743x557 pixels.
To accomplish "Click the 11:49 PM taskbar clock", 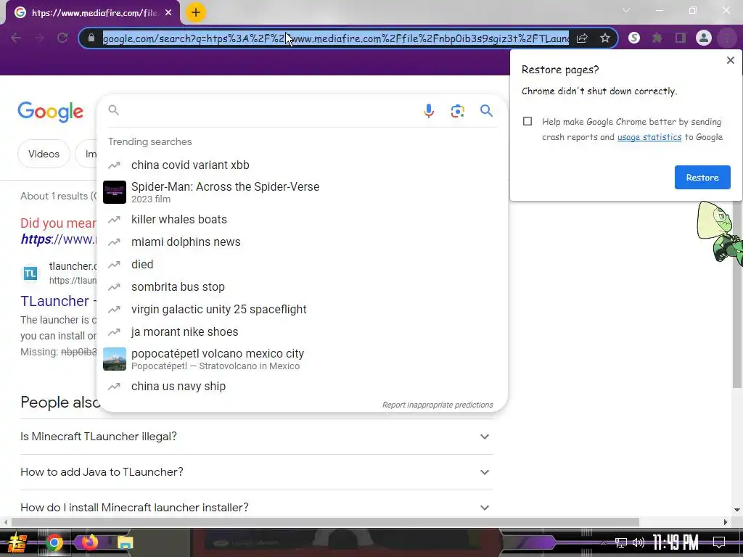I will click(676, 542).
